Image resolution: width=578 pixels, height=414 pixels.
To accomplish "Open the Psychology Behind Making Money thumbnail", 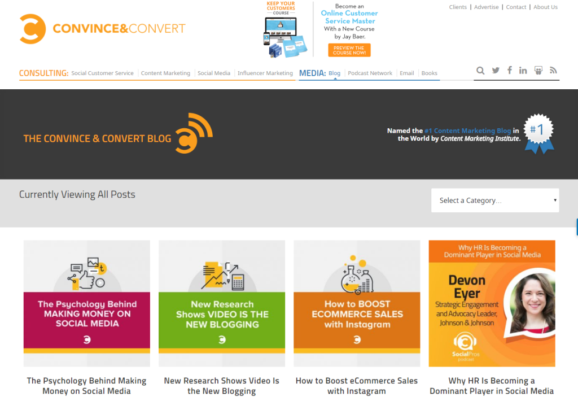I will pos(86,303).
